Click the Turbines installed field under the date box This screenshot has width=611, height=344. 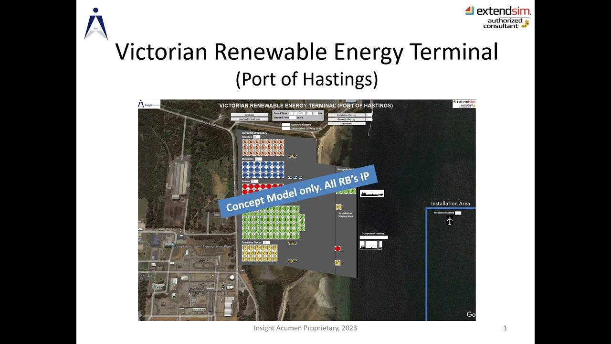click(286, 124)
